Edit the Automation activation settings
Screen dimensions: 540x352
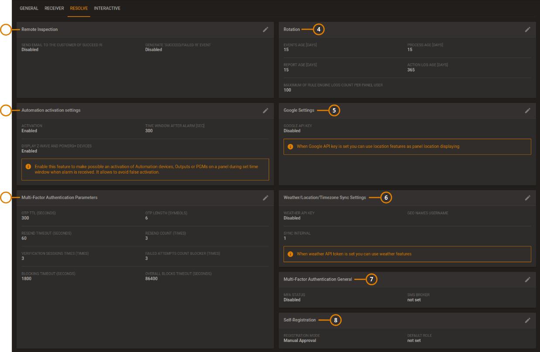[x=266, y=110]
